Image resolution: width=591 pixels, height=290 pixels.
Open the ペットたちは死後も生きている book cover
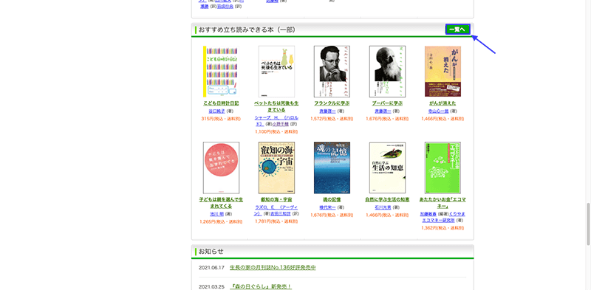pos(276,72)
